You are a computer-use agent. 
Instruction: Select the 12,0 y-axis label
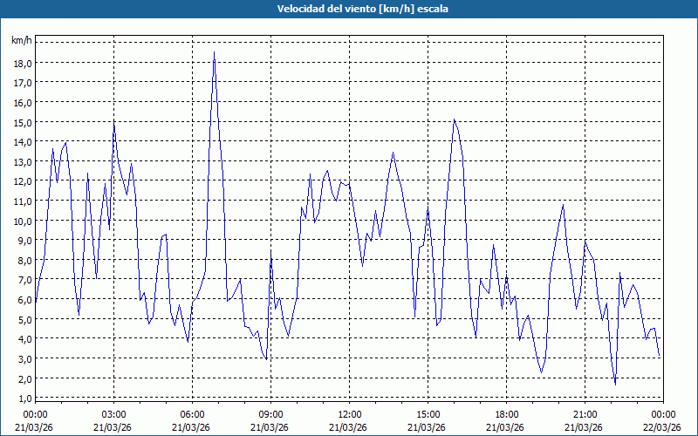pyautogui.click(x=22, y=181)
